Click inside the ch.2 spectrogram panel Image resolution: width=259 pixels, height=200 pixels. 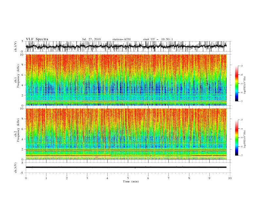(x=126, y=134)
